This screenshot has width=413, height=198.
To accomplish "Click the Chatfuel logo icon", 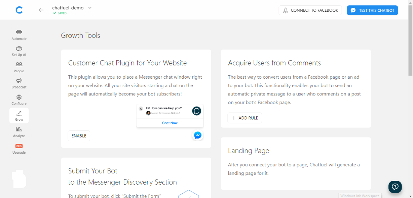I will [19, 10].
